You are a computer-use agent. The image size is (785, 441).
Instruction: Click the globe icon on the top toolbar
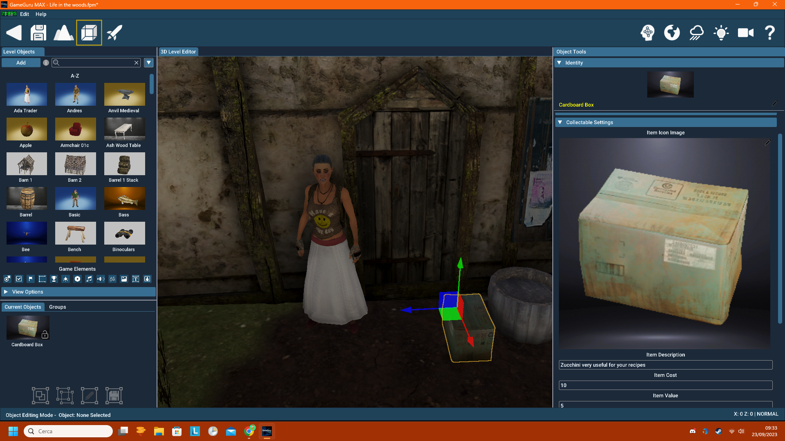tap(672, 33)
